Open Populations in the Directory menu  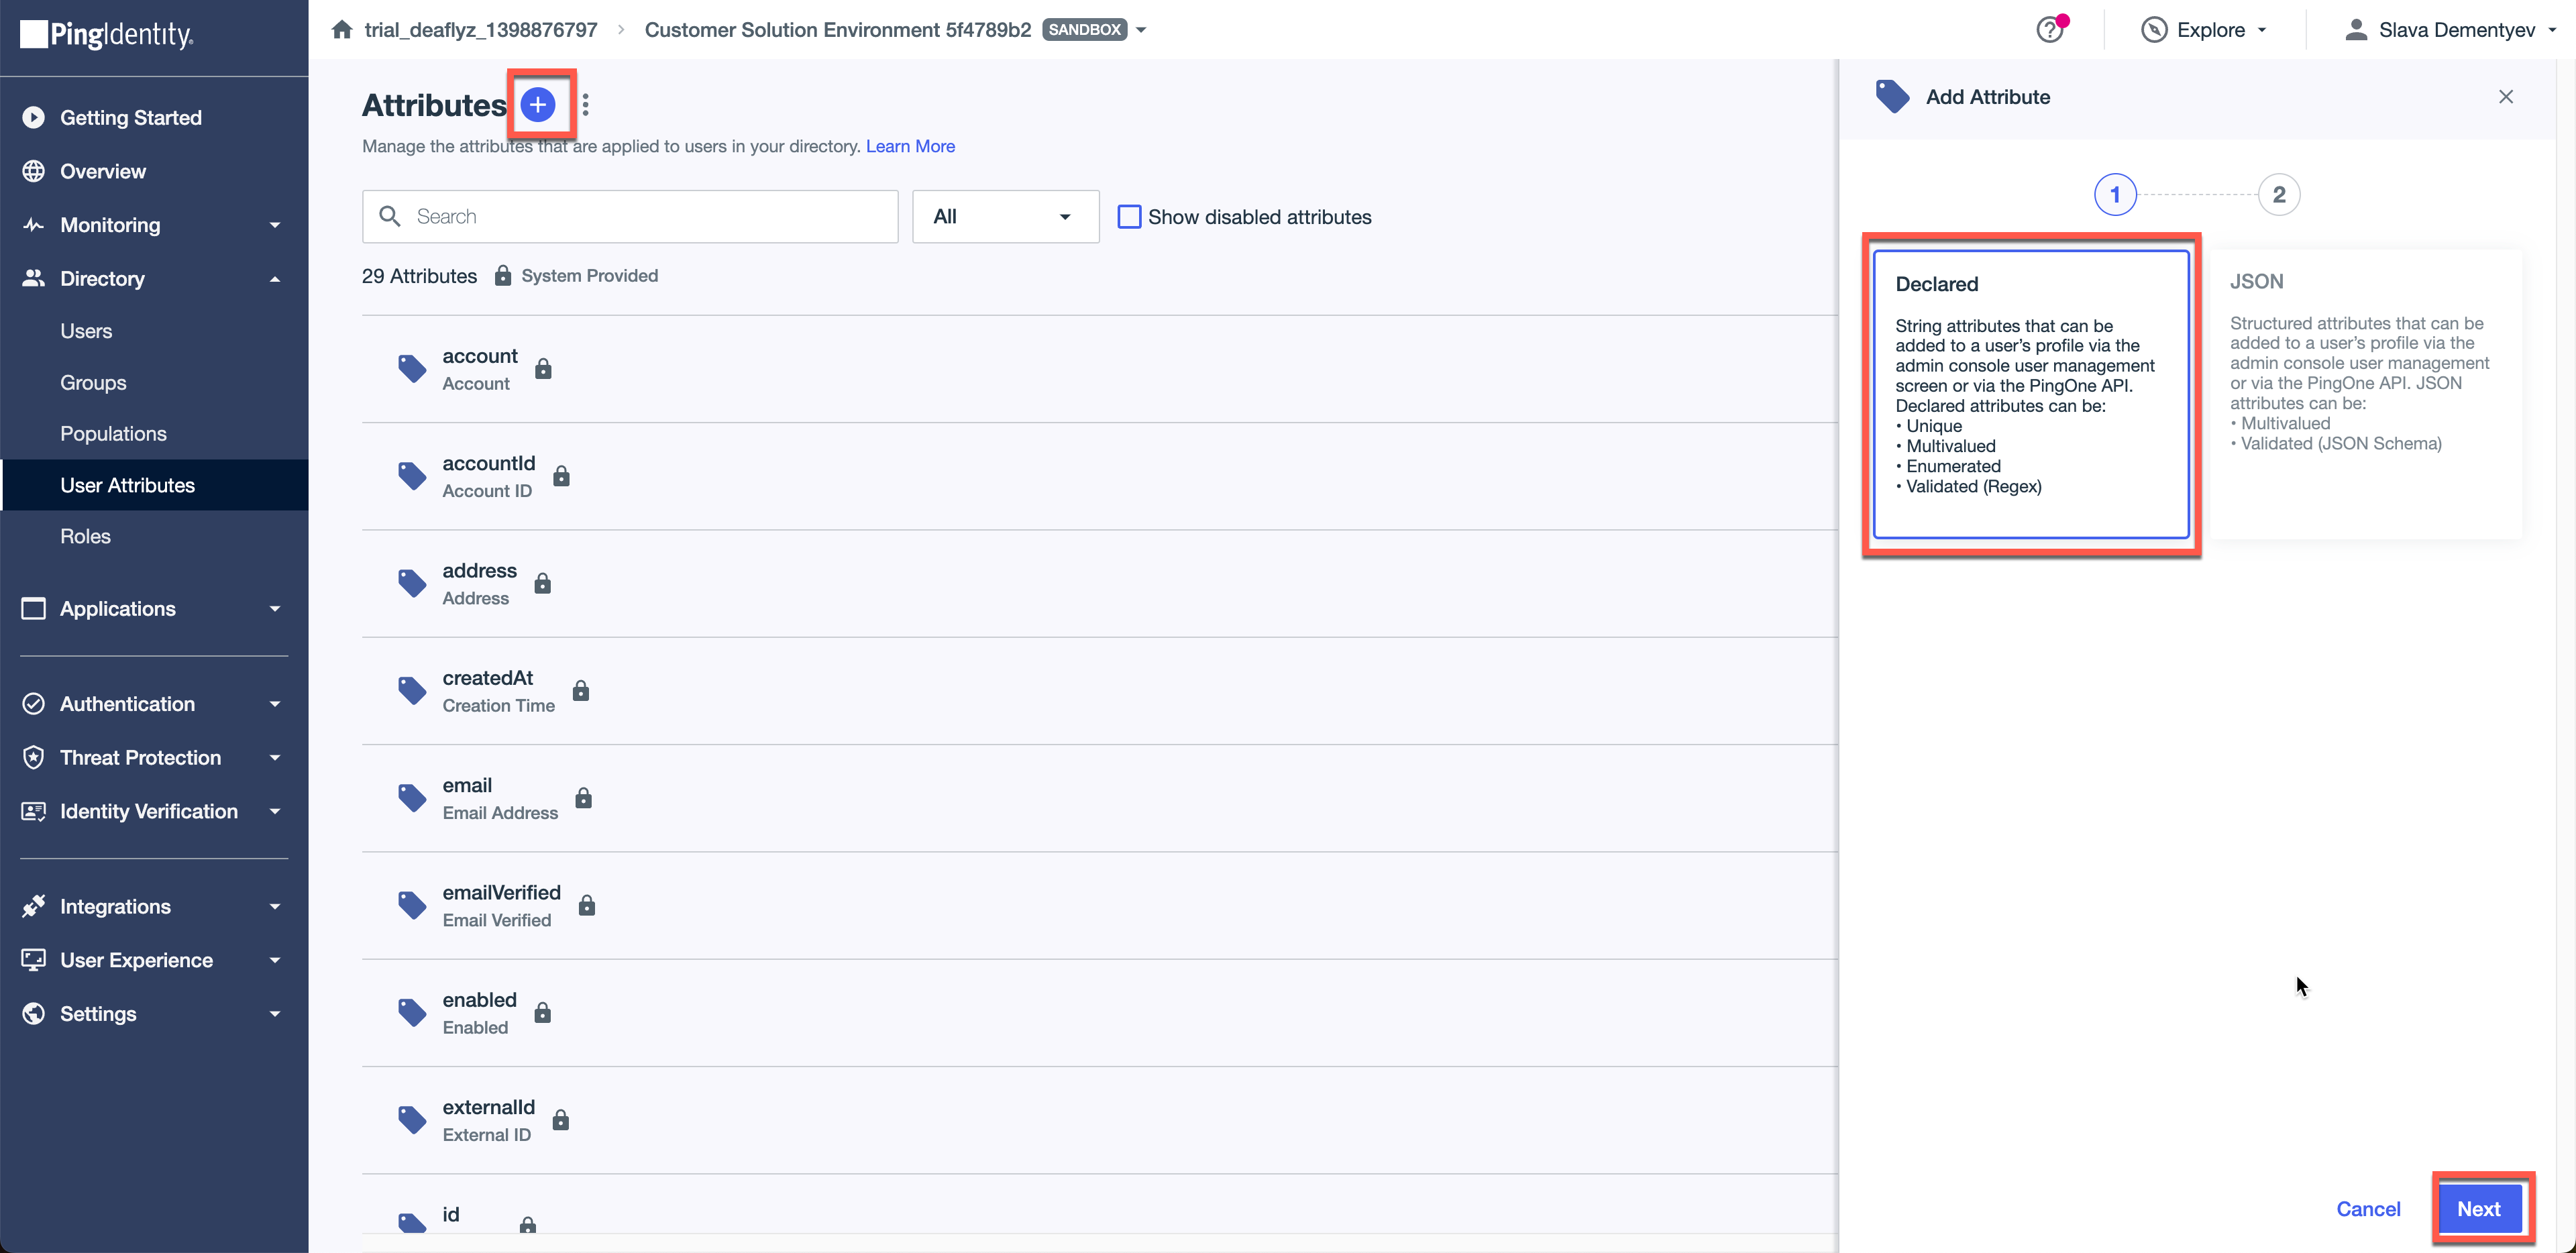tap(113, 433)
